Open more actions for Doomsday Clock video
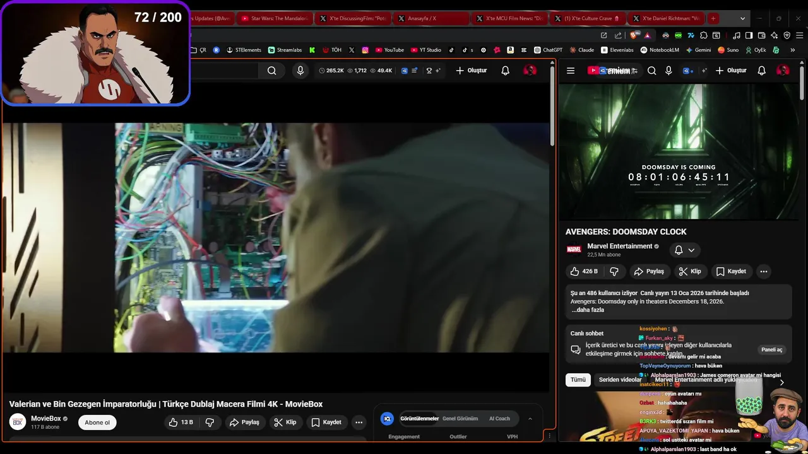The image size is (808, 454). [x=763, y=271]
